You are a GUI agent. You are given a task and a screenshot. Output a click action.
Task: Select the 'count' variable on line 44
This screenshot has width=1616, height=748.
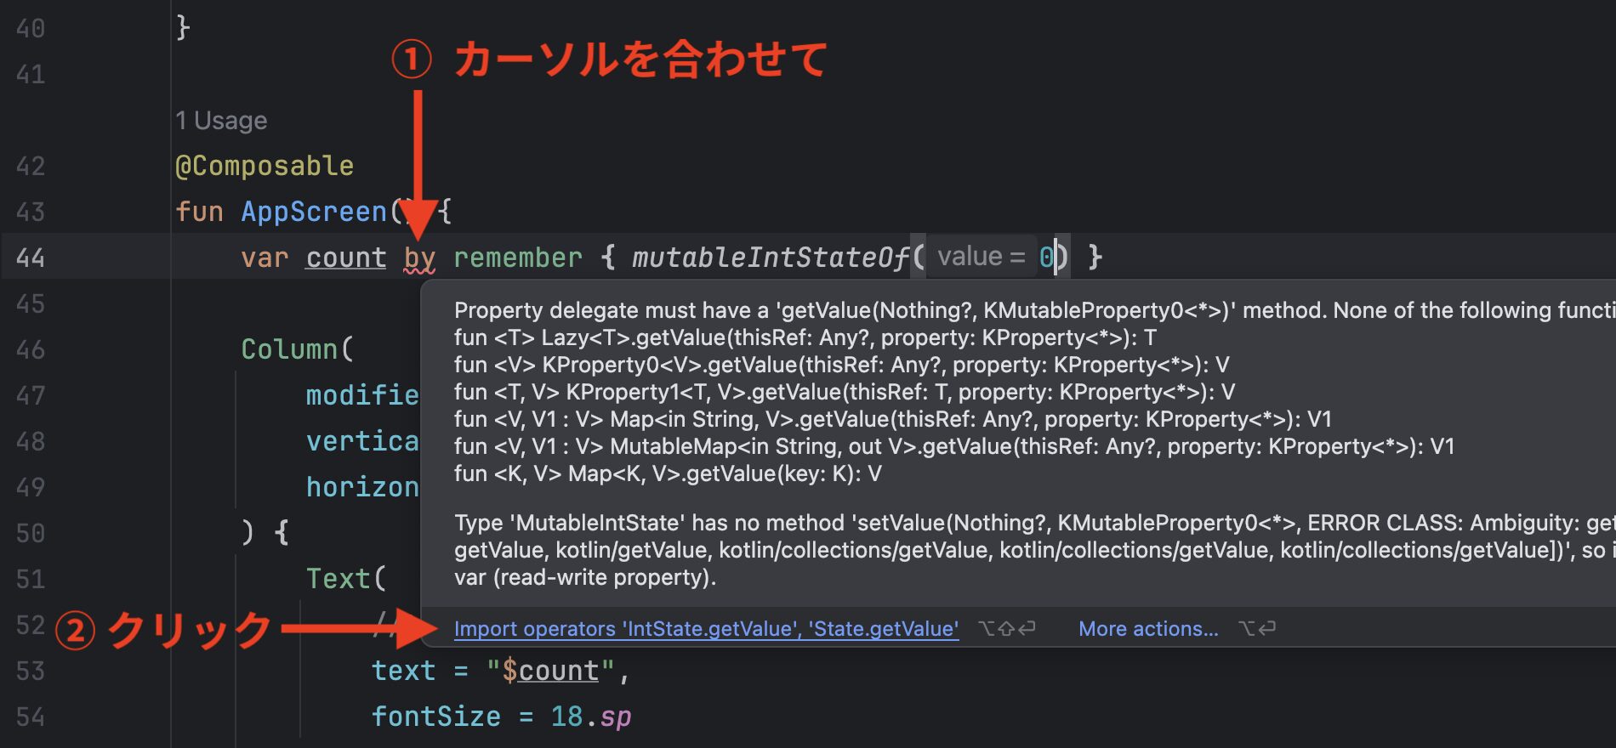[x=345, y=258]
